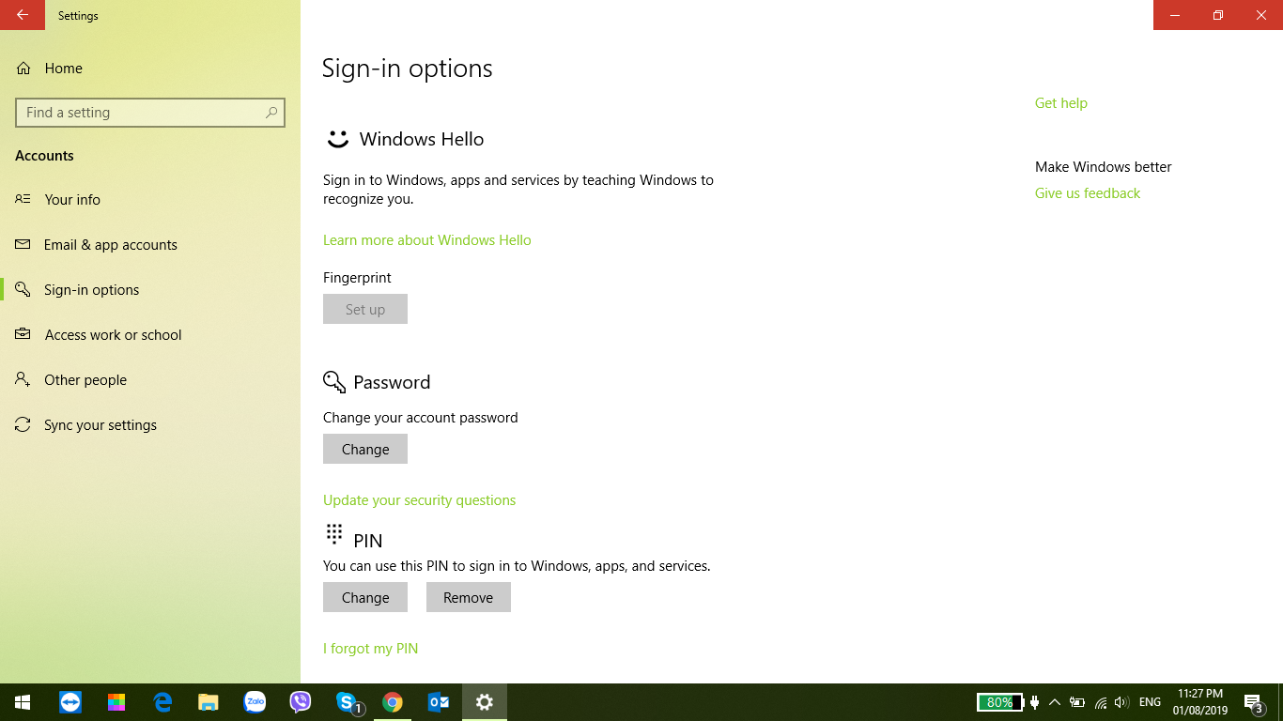Viewport: 1283px width, 721px height.
Task: Open the clock and calendar flyout
Action: [1199, 702]
